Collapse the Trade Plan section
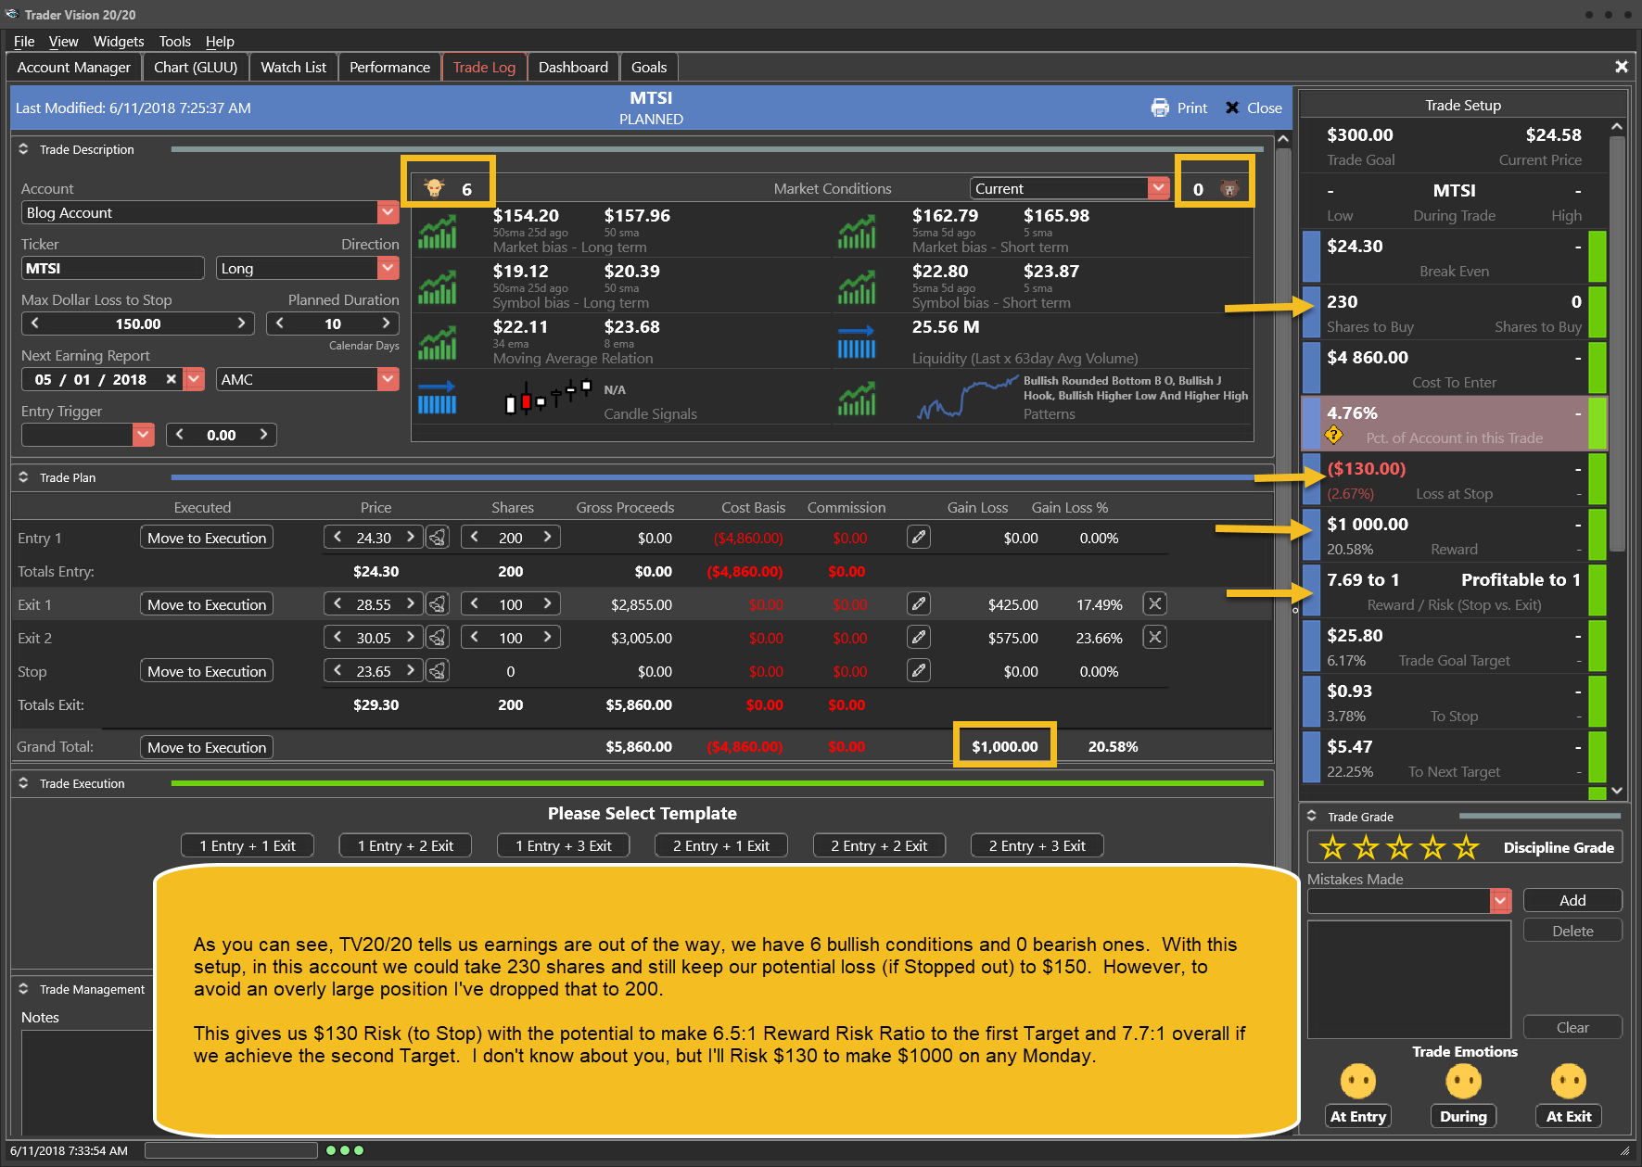Screen dimensions: 1642x1167 pos(23,477)
